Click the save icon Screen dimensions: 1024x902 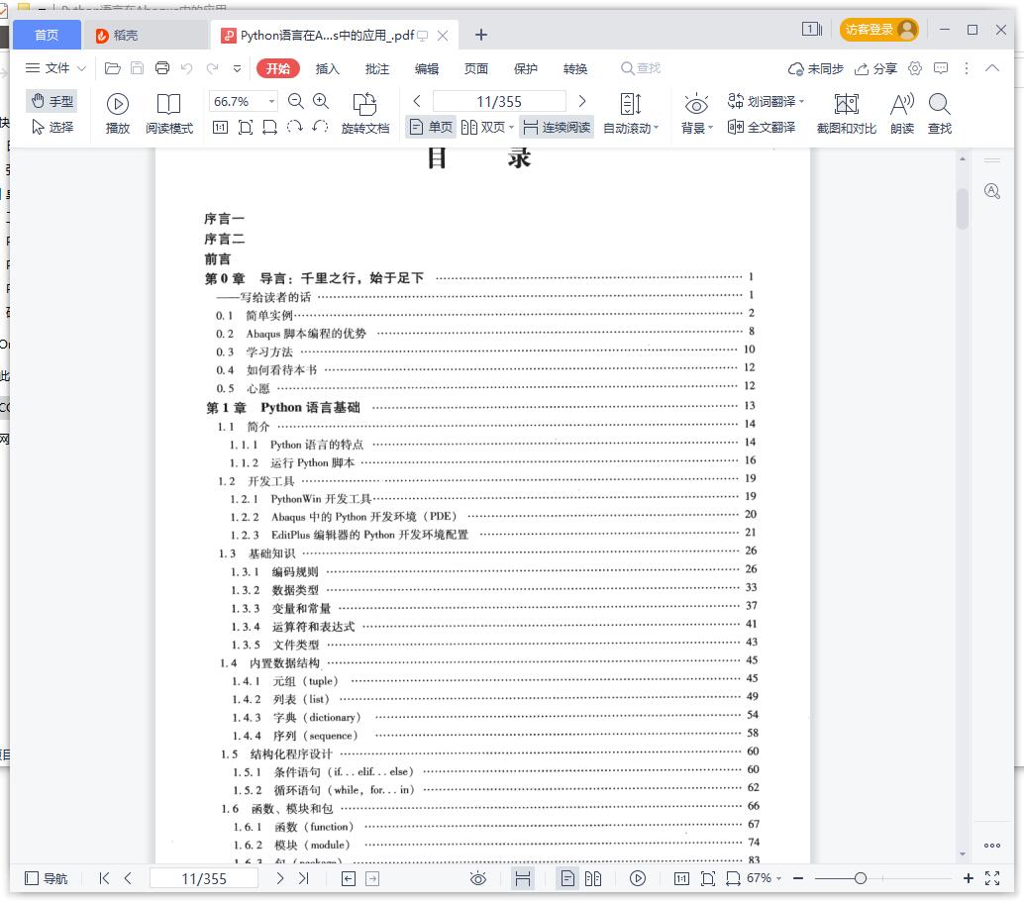(137, 68)
